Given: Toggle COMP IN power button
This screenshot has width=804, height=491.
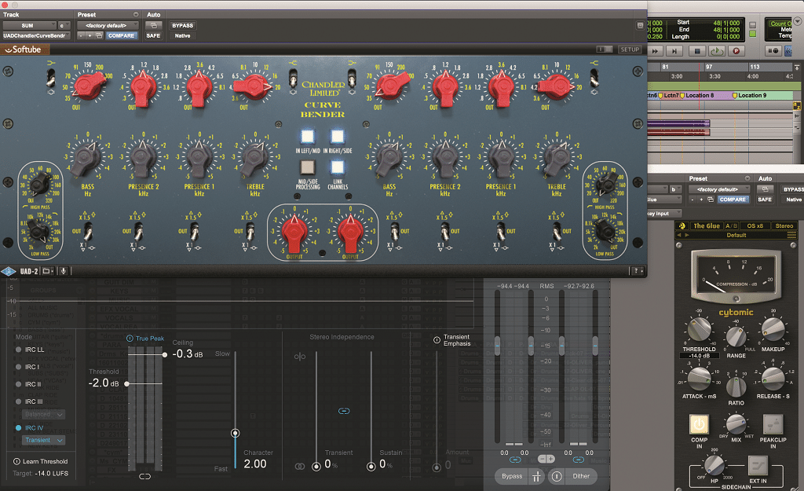Looking at the screenshot, I should [699, 424].
